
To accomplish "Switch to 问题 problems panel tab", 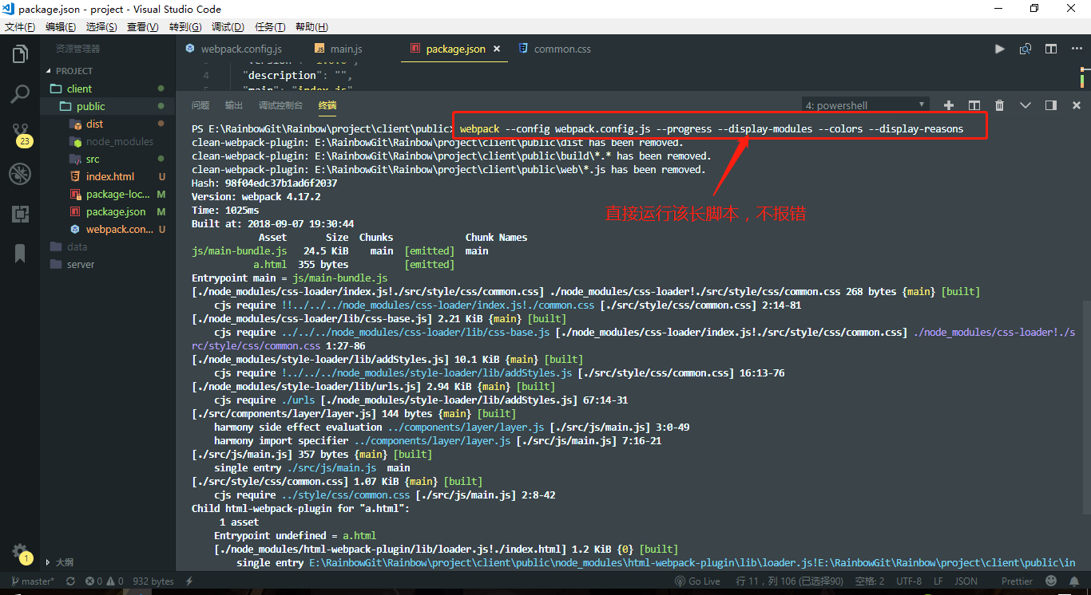I will tap(200, 105).
